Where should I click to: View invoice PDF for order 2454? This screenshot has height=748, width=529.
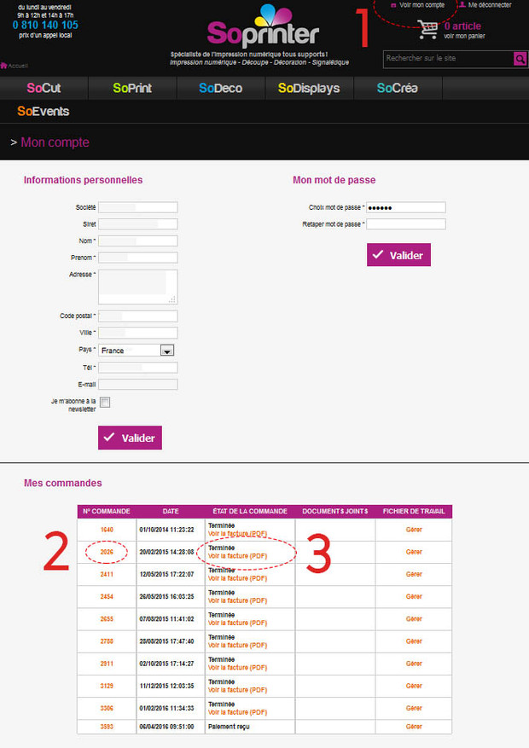pos(237,600)
